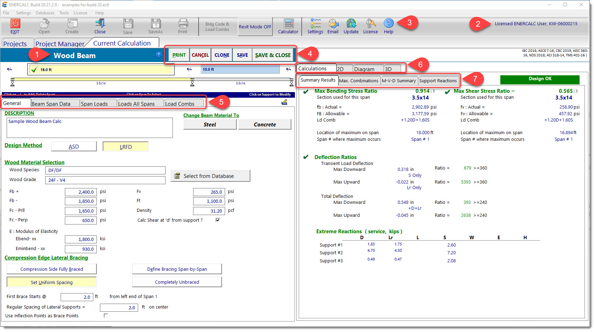Enable Use Inflection Points as Brace Points
The width and height of the screenshot is (595, 332).
[106, 316]
